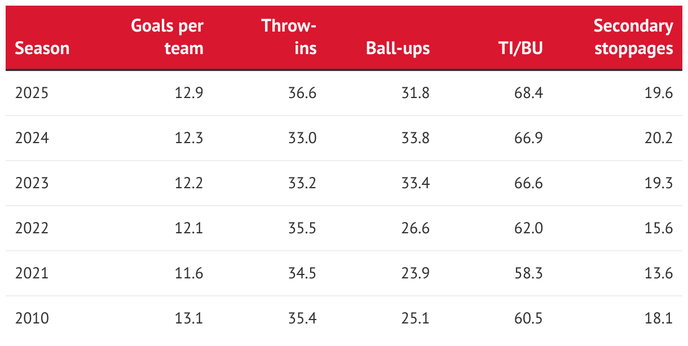The height and width of the screenshot is (346, 688).
Task: Click the 20.2 secondary stoppages value
Action: click(x=659, y=138)
